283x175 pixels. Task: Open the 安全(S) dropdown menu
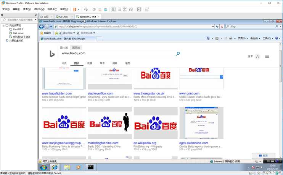(255, 38)
